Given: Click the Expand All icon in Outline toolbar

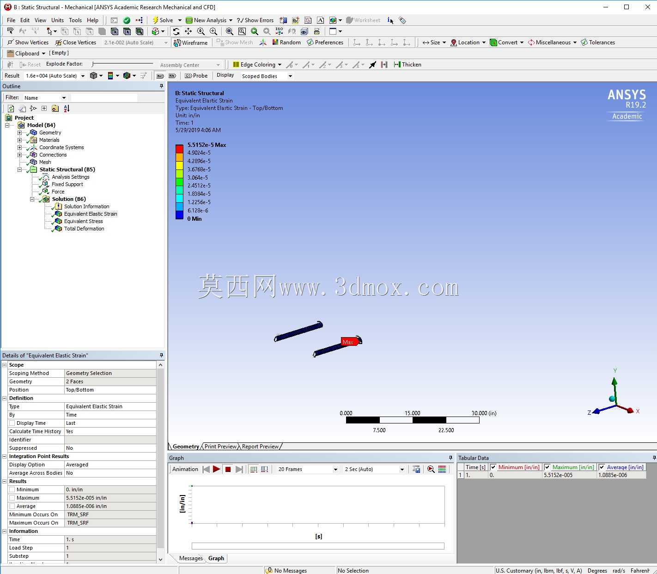Looking at the screenshot, I should pyautogui.click(x=44, y=109).
